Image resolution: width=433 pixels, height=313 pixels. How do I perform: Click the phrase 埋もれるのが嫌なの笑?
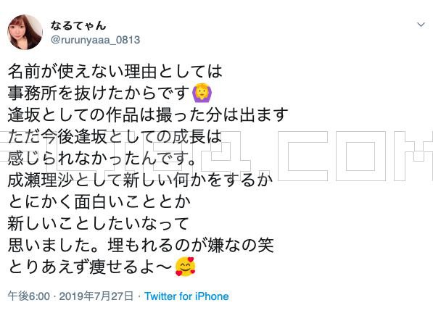point(191,245)
